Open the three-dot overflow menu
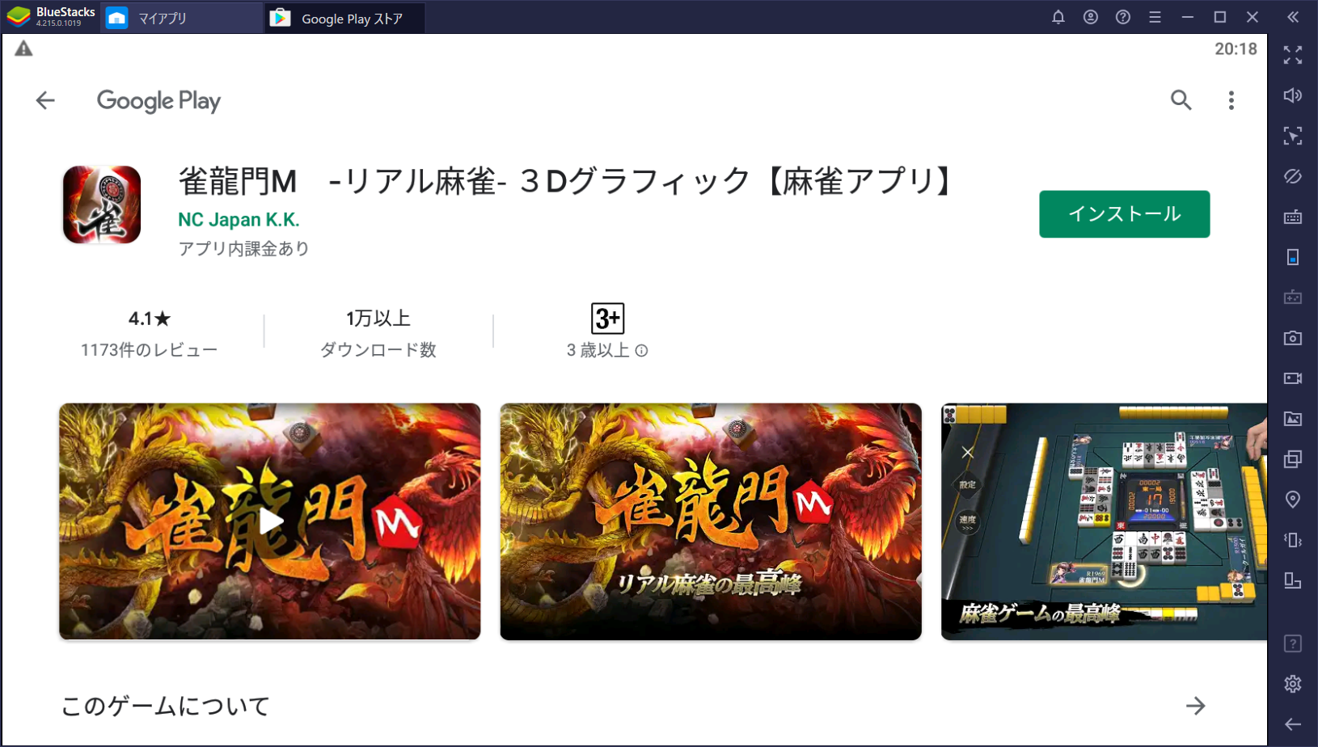The height and width of the screenshot is (747, 1318). (1231, 100)
